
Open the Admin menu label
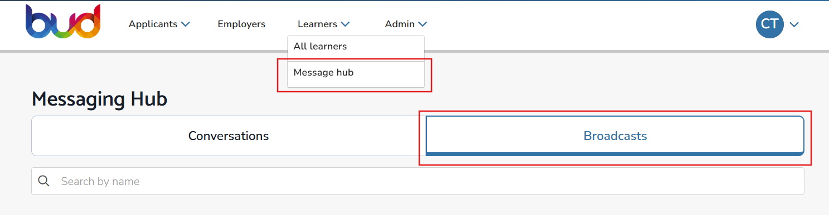(400, 24)
